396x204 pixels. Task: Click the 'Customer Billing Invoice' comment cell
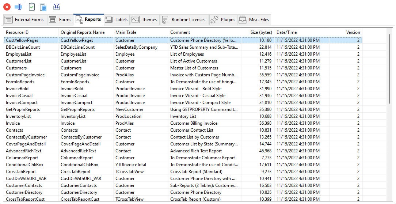pyautogui.click(x=194, y=123)
